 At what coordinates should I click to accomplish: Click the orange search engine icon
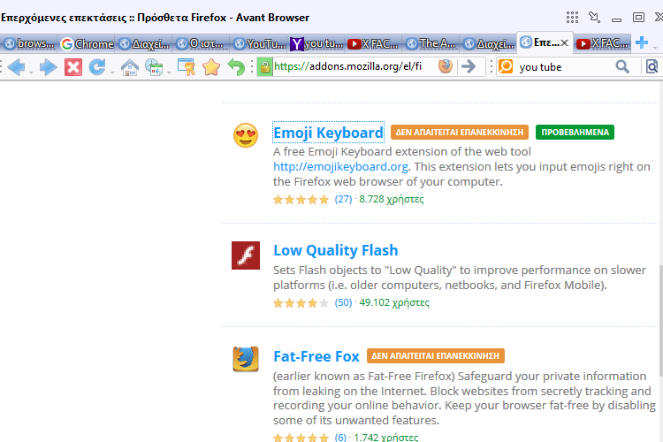point(506,67)
